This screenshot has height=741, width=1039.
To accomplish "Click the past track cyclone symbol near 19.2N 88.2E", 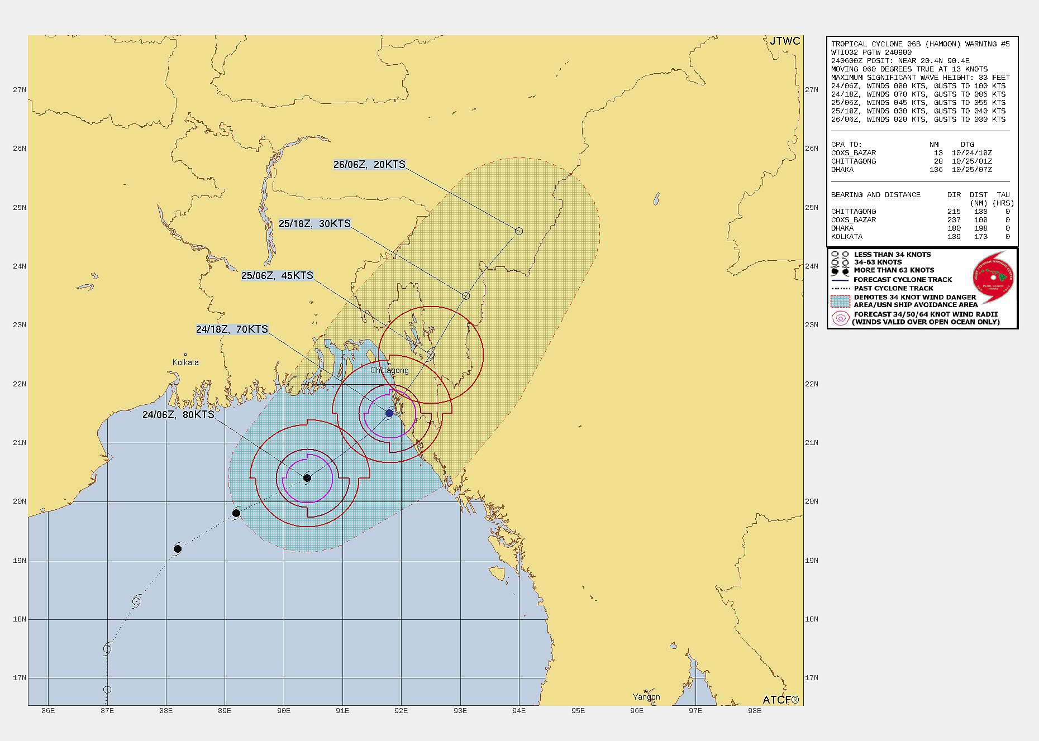I will coord(178,548).
